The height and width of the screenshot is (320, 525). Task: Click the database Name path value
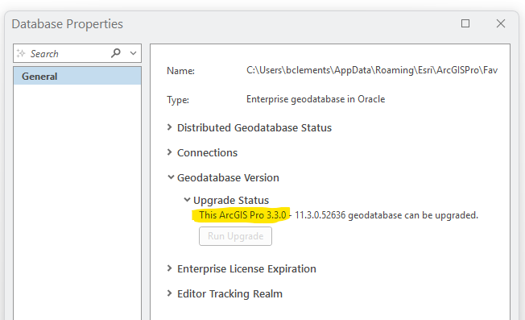[372, 70]
